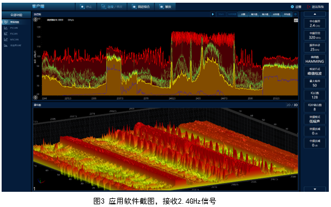Click the round knob at the spectrum Y-axis bottom
The height and width of the screenshot is (207, 331).
pos(35,97)
